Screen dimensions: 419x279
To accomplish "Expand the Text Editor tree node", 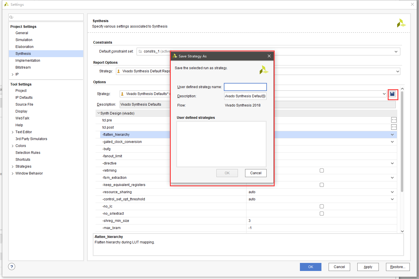I will [13, 132].
